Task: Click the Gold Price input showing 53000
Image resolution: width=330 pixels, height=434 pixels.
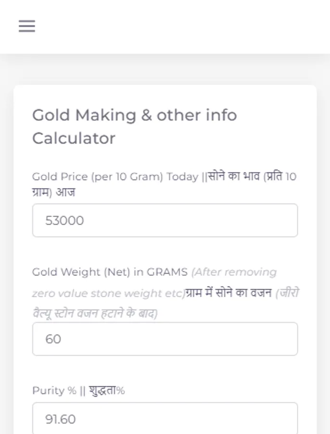Action: coord(165,220)
